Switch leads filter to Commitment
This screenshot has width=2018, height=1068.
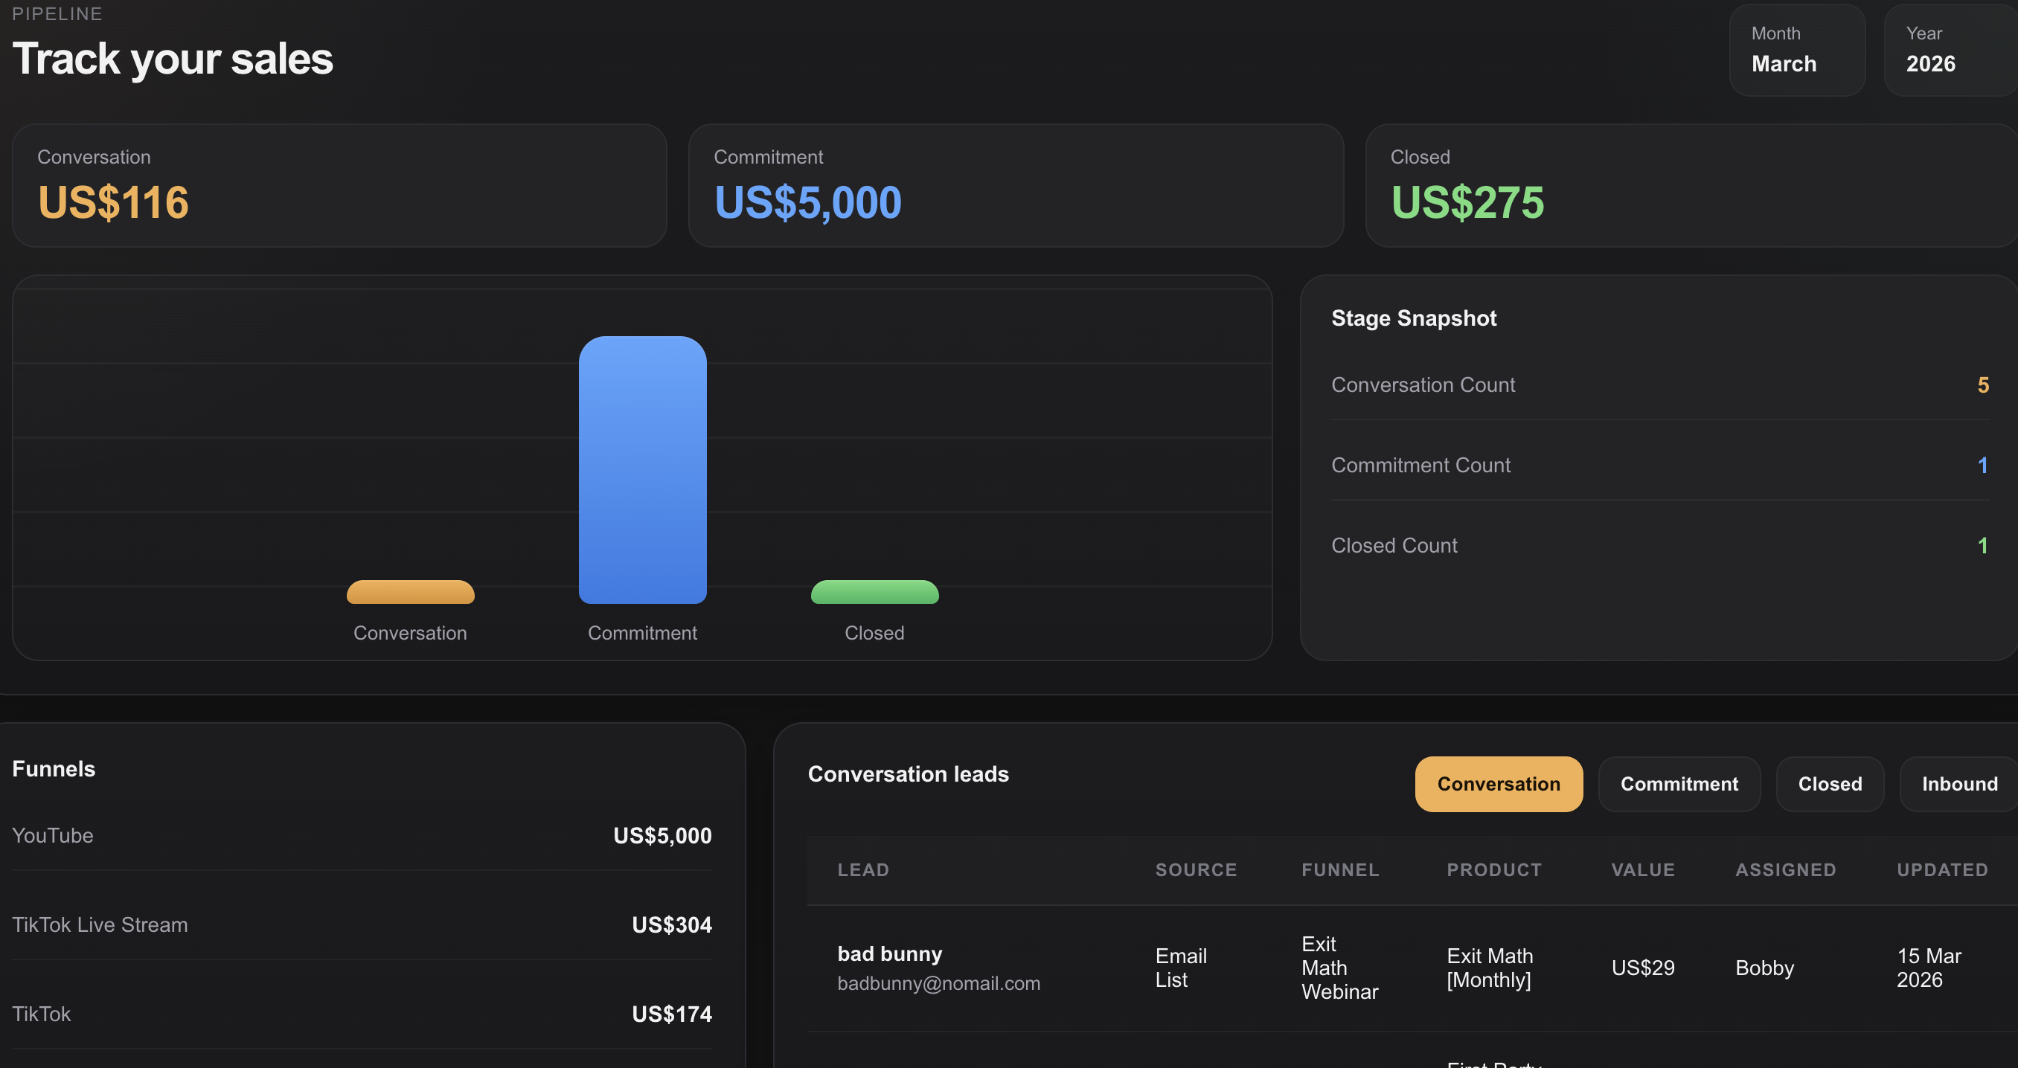point(1679,784)
